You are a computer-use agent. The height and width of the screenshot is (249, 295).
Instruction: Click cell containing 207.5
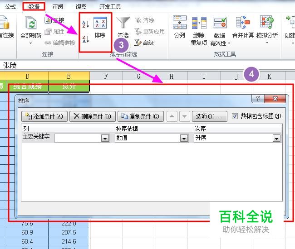click(69, 232)
